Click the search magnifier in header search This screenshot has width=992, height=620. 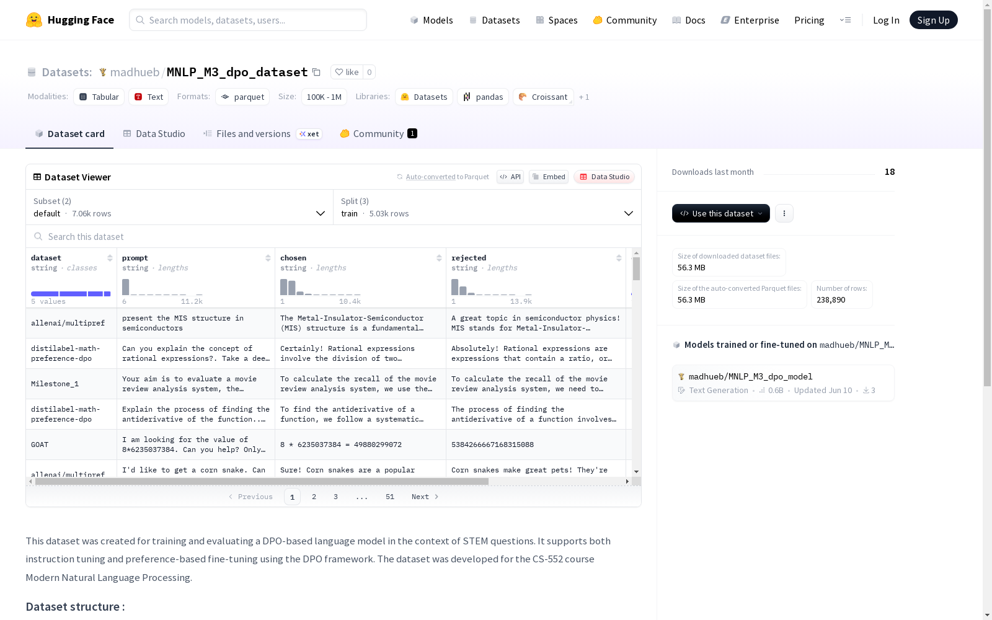[x=140, y=20]
